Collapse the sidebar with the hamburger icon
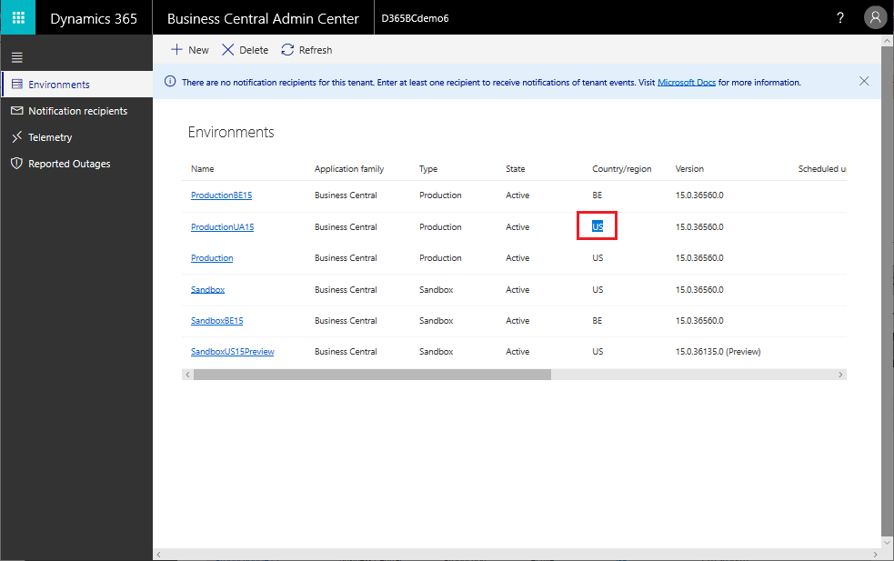This screenshot has height=561, width=894. (17, 57)
